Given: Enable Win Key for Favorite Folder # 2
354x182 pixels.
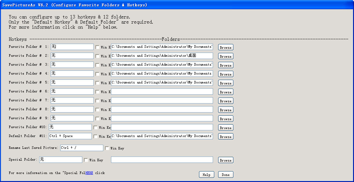Looking at the screenshot, I should (x=97, y=56).
